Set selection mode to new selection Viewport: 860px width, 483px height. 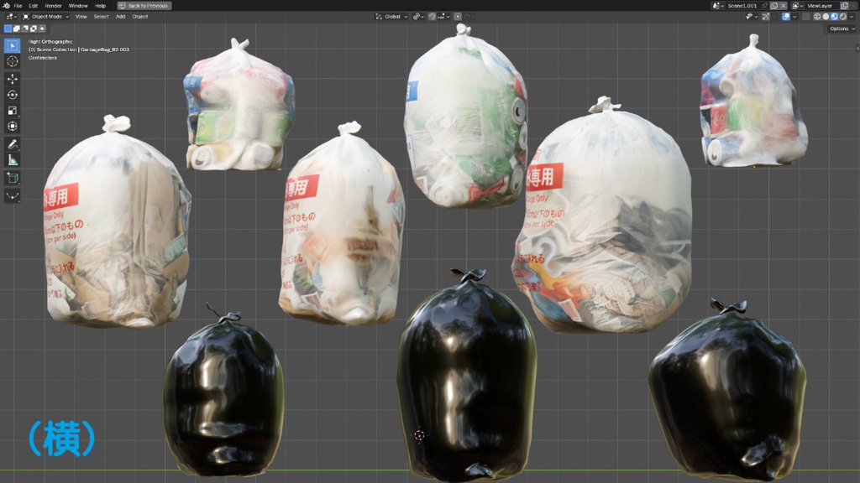(8, 29)
